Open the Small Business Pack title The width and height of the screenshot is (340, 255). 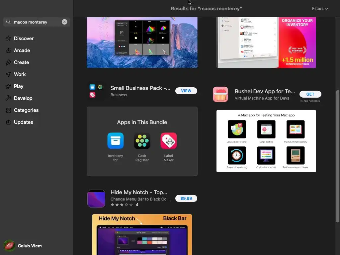(x=140, y=88)
